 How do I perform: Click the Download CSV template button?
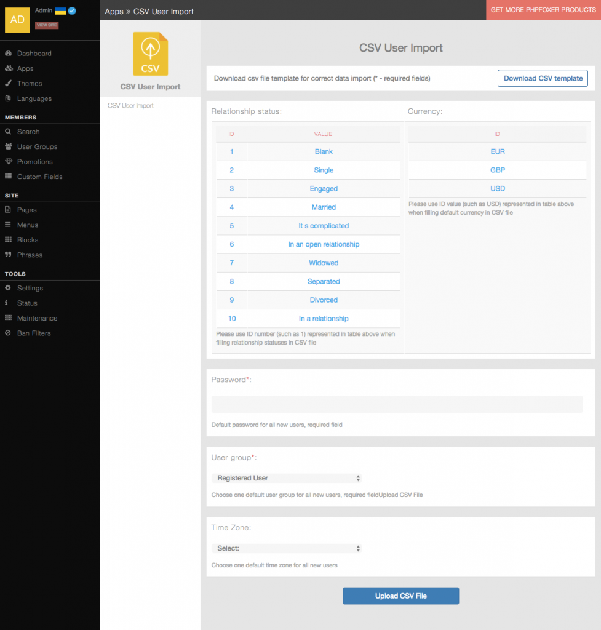tap(542, 78)
